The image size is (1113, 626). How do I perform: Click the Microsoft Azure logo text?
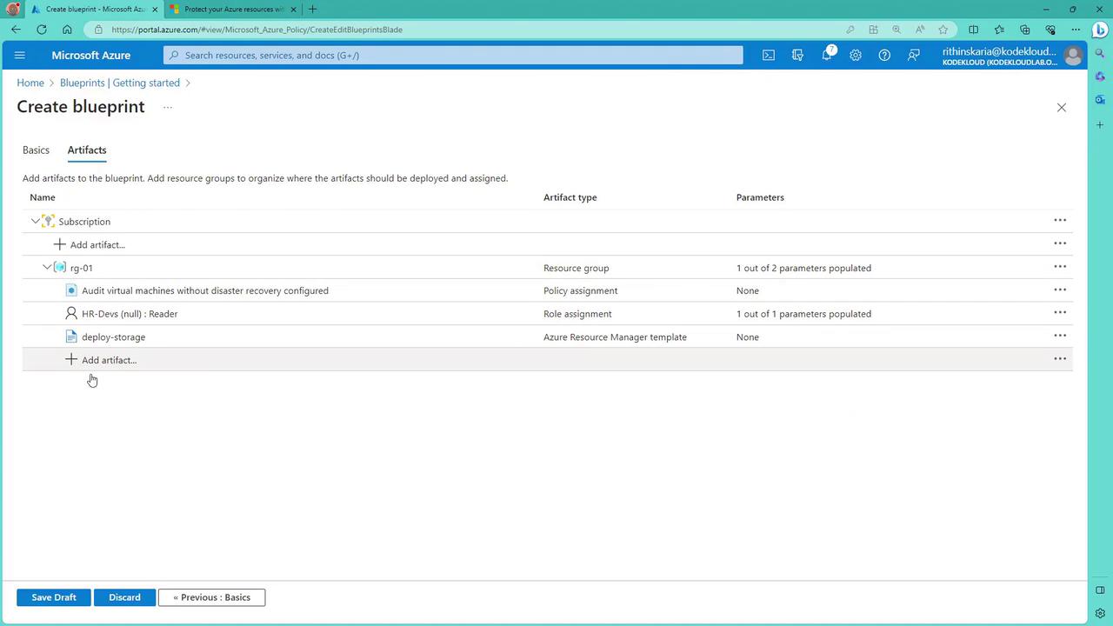[x=91, y=55]
